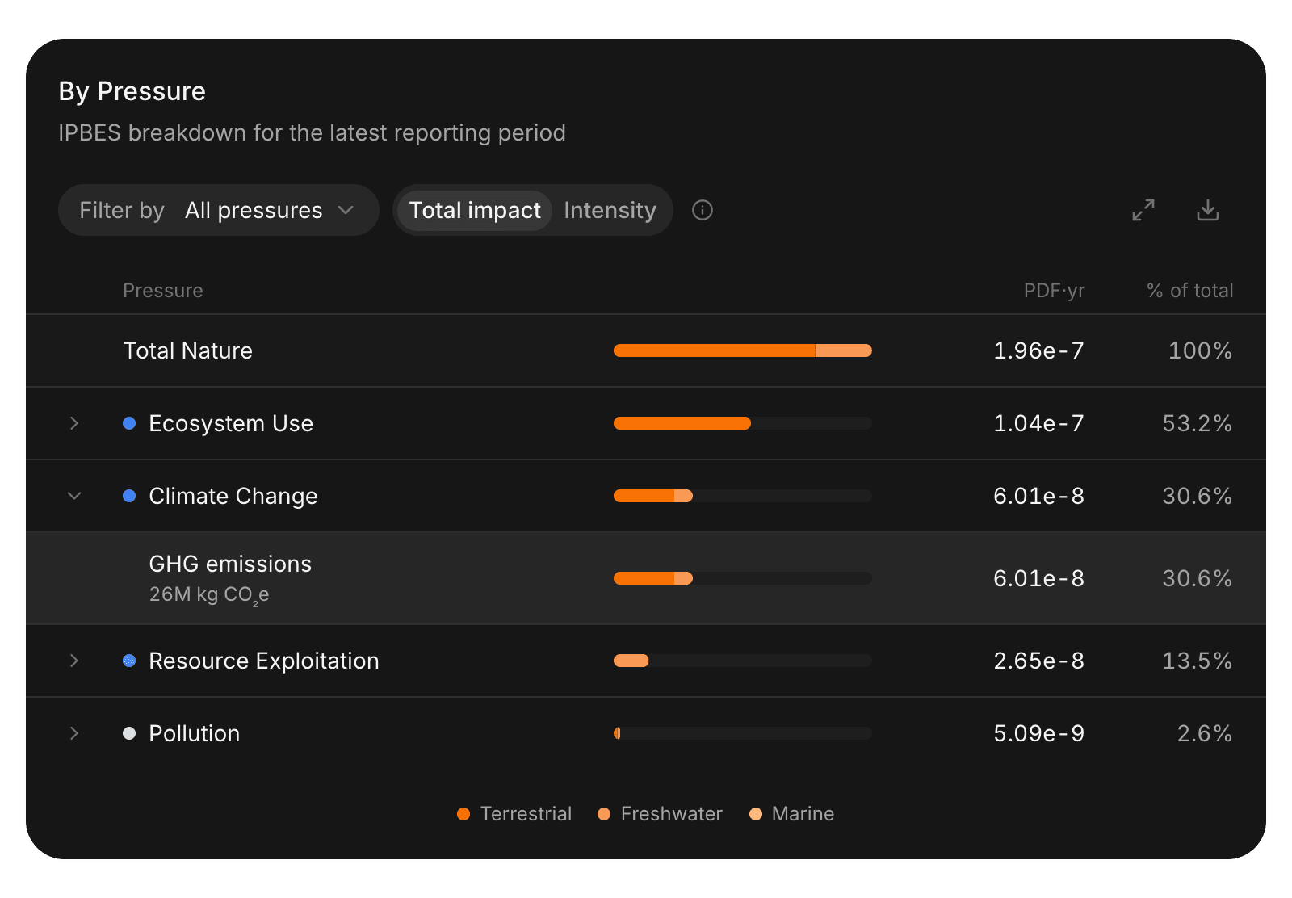
Task: Expand chart to fullscreen view
Action: click(x=1143, y=210)
